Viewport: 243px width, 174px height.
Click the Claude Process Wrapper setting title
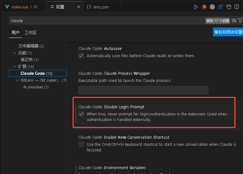coord(114,73)
